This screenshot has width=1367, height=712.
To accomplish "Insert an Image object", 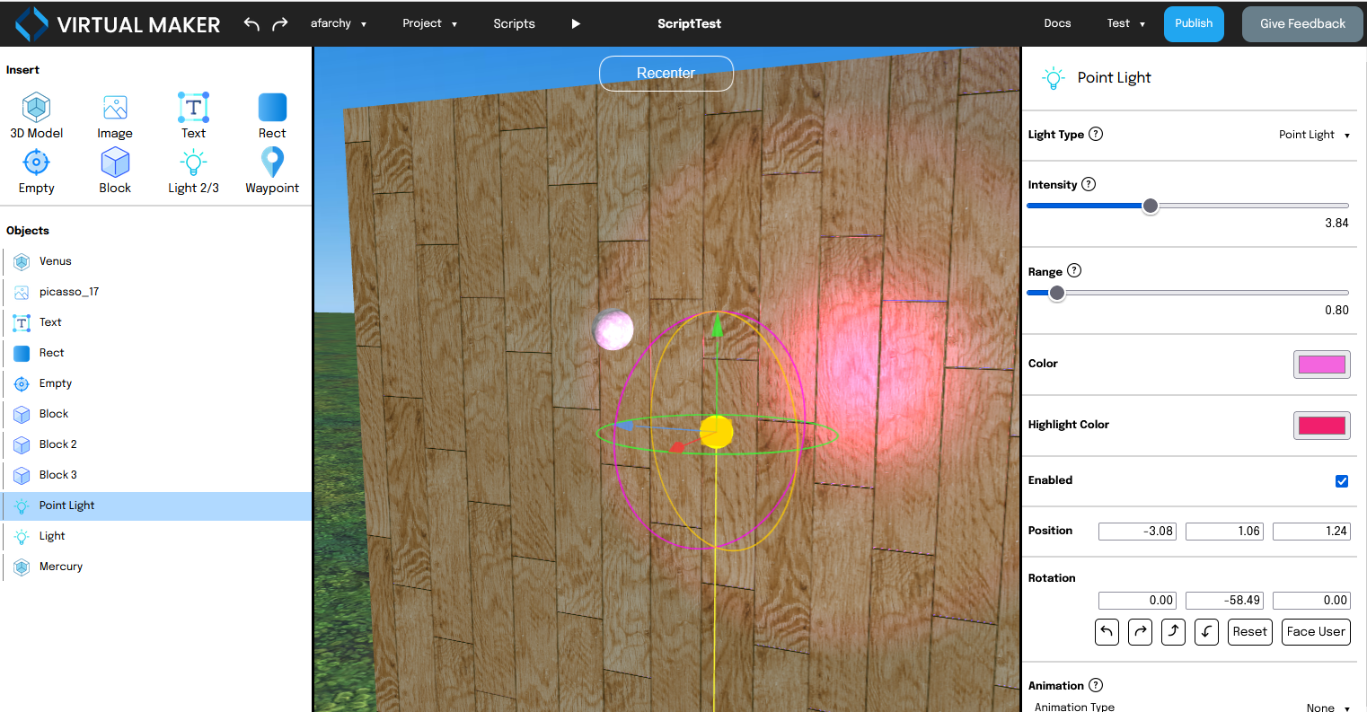I will (x=115, y=114).
